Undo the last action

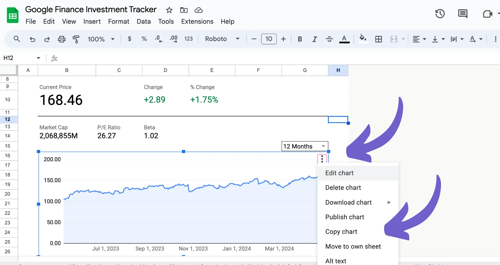[x=32, y=39]
